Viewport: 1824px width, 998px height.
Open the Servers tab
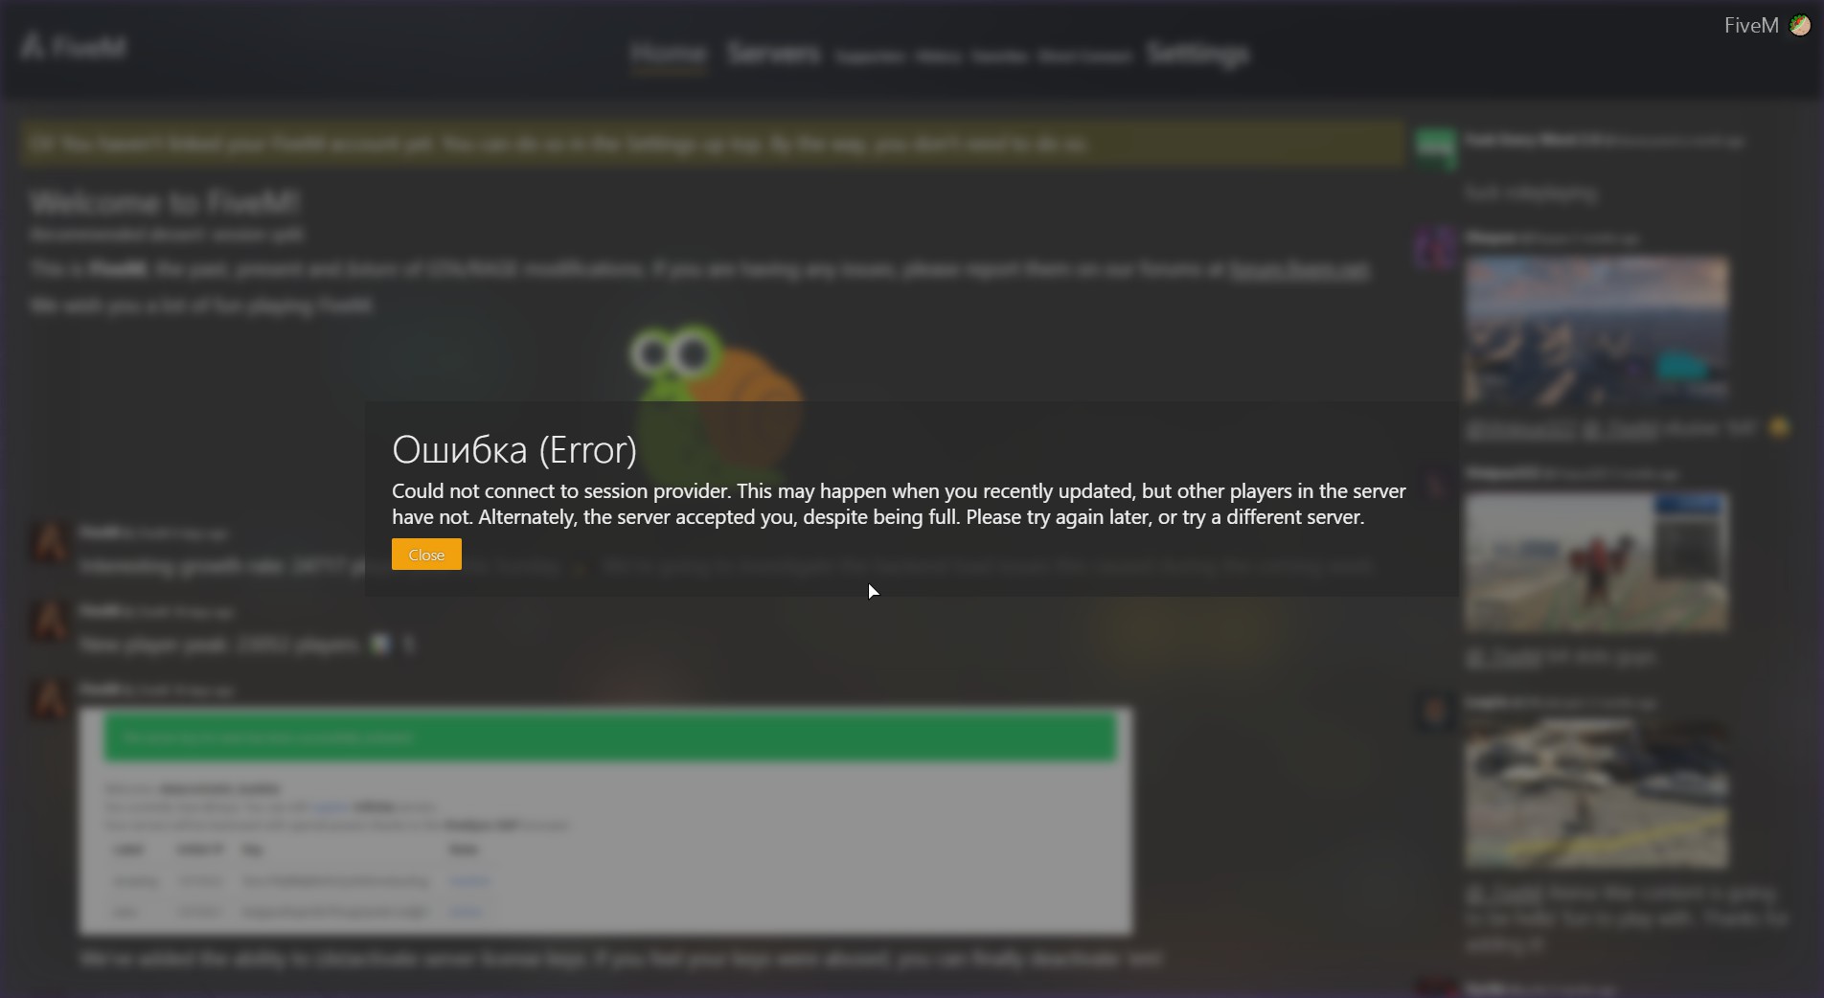(x=773, y=53)
